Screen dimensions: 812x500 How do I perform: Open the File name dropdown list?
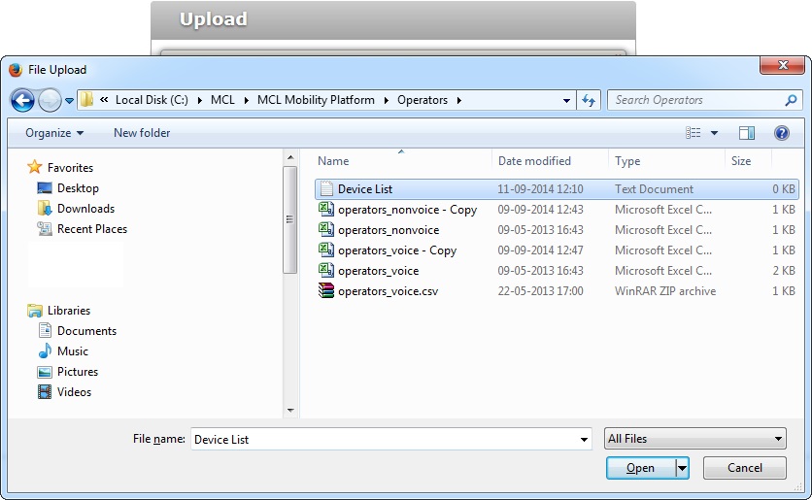point(584,440)
